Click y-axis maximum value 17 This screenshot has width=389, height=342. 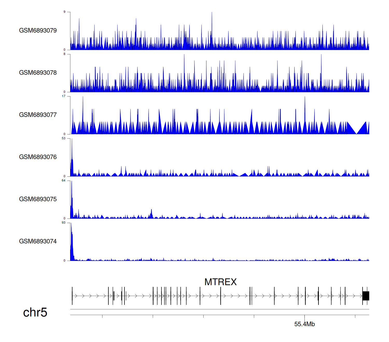64,96
